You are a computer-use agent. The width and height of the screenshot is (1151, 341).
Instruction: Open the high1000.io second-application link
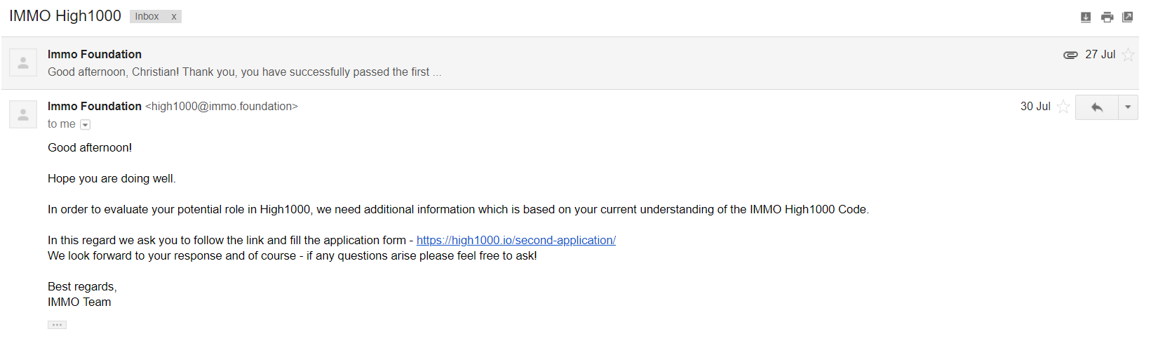(x=516, y=240)
